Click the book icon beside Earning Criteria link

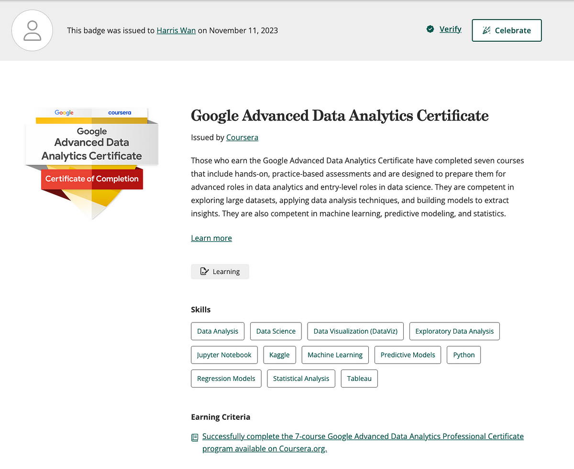pyautogui.click(x=195, y=437)
